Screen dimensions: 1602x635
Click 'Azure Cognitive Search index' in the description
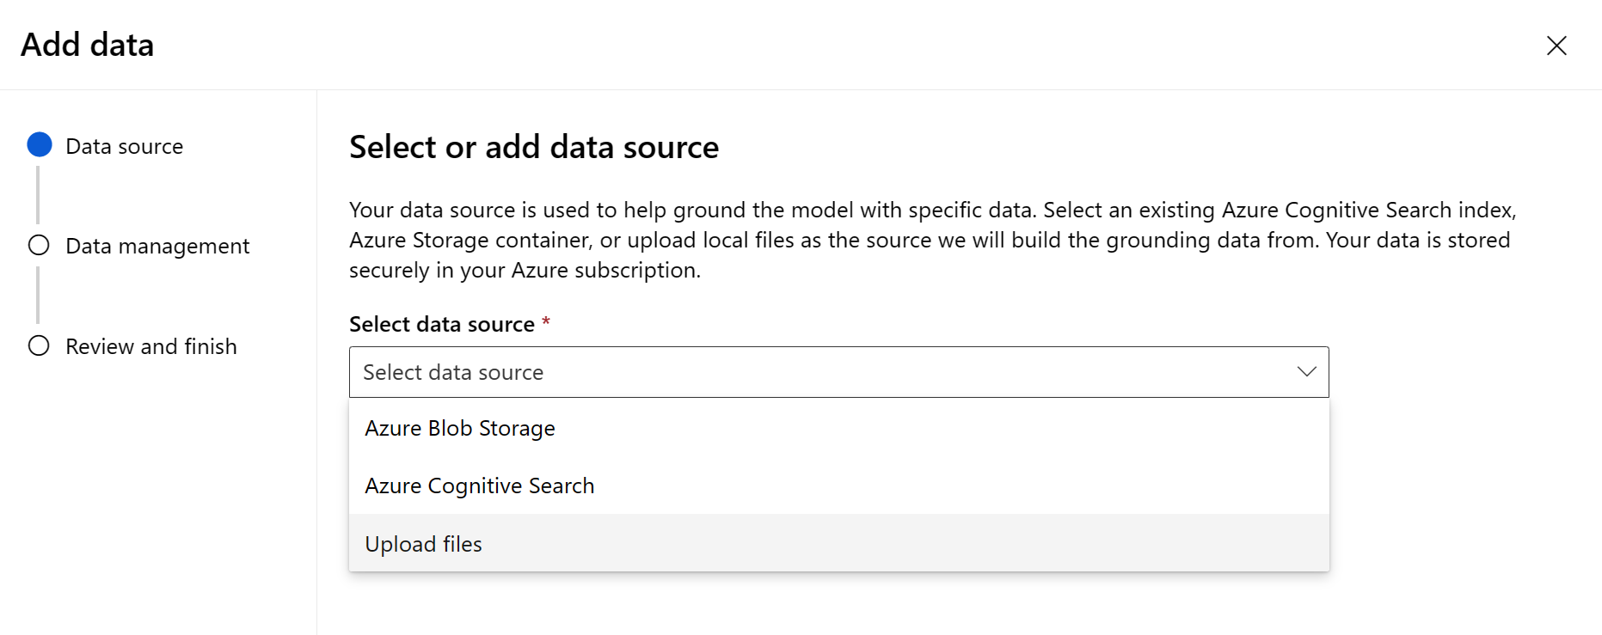[x=1367, y=211]
